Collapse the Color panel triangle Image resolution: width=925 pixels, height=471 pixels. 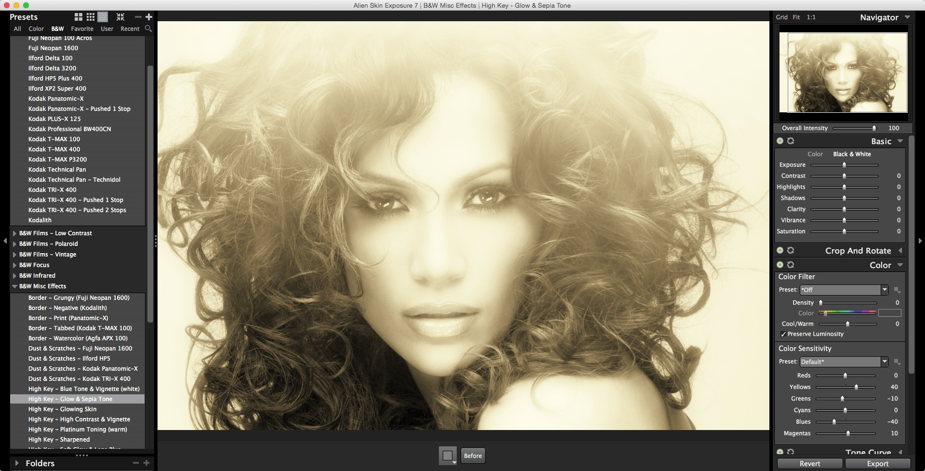point(900,265)
